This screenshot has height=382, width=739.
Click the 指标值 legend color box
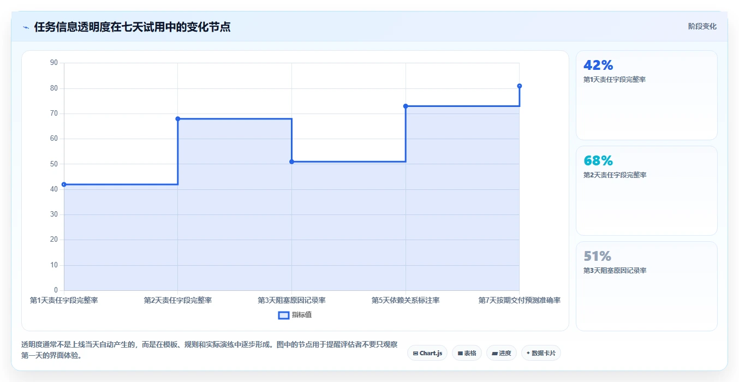(x=284, y=315)
